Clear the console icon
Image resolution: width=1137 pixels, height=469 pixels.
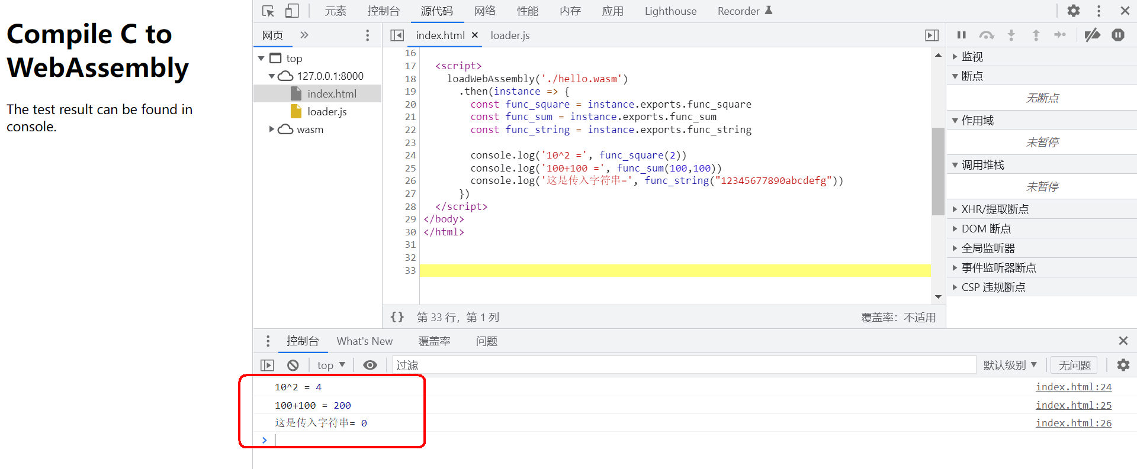click(x=293, y=366)
